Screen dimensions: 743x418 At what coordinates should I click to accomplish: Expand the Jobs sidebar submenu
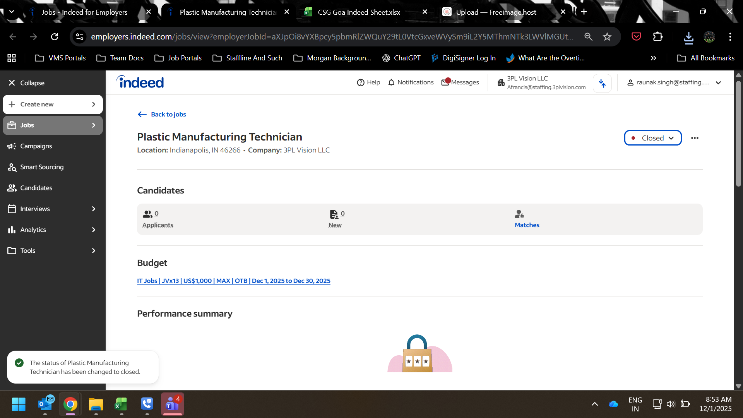click(93, 125)
